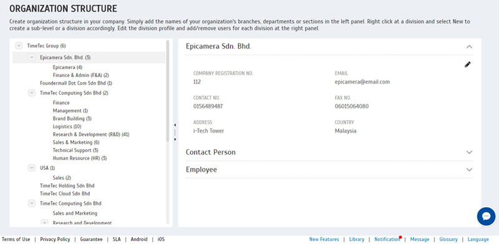Select Brand Building (3) division

point(72,118)
